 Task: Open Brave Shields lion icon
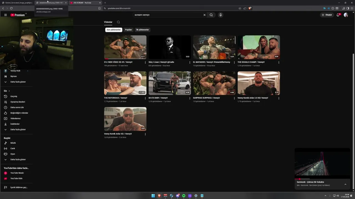[x=250, y=8]
